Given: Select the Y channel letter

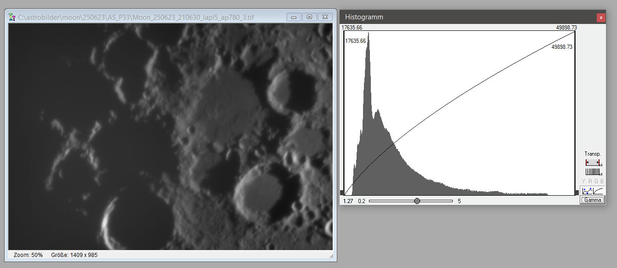Looking at the screenshot, I should 584,181.
